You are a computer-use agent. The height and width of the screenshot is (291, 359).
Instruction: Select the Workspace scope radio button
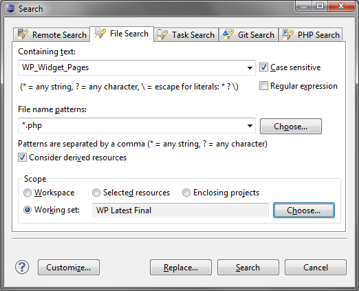pos(28,193)
